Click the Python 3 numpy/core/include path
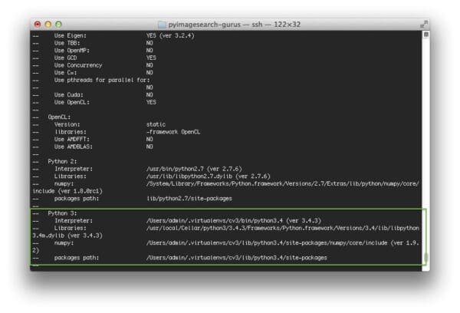 pyautogui.click(x=283, y=243)
